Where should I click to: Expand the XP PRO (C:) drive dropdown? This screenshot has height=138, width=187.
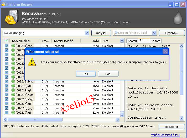[87, 33]
